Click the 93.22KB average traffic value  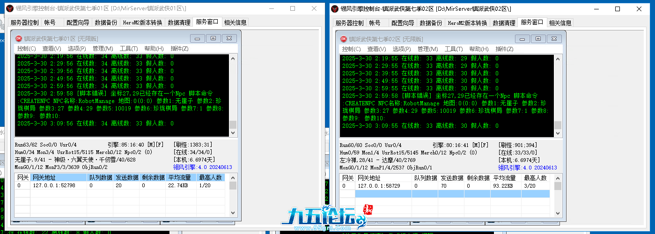click(503, 186)
